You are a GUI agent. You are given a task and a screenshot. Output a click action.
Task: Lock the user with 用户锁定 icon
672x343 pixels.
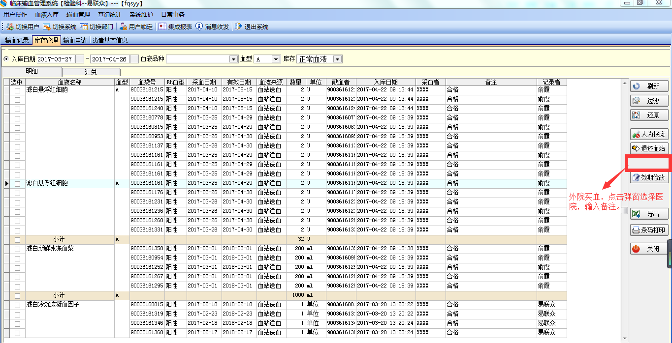pyautogui.click(x=123, y=27)
